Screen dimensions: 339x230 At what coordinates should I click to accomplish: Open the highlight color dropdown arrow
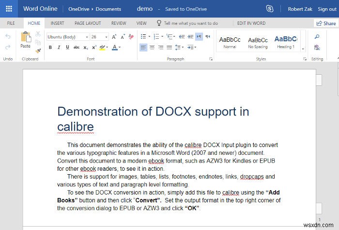coord(107,47)
